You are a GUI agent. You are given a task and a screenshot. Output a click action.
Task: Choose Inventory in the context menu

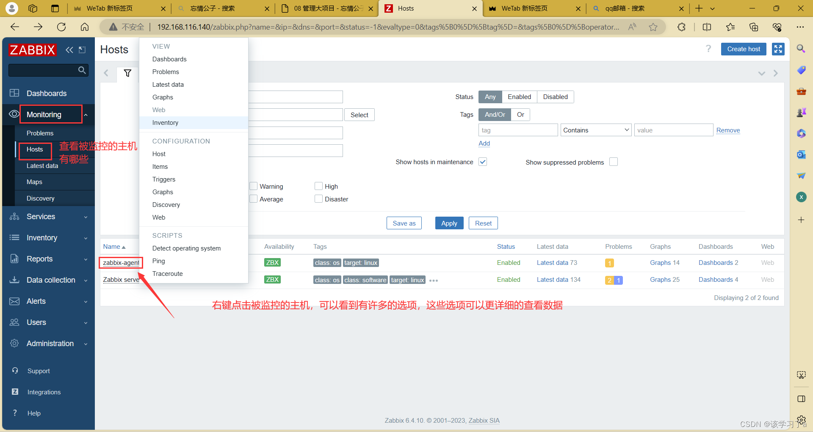click(194, 123)
